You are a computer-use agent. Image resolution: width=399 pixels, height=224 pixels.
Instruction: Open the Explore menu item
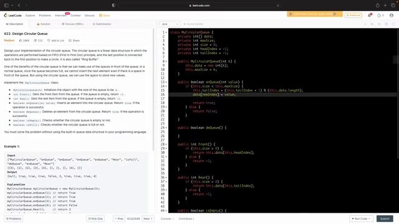(x=30, y=16)
